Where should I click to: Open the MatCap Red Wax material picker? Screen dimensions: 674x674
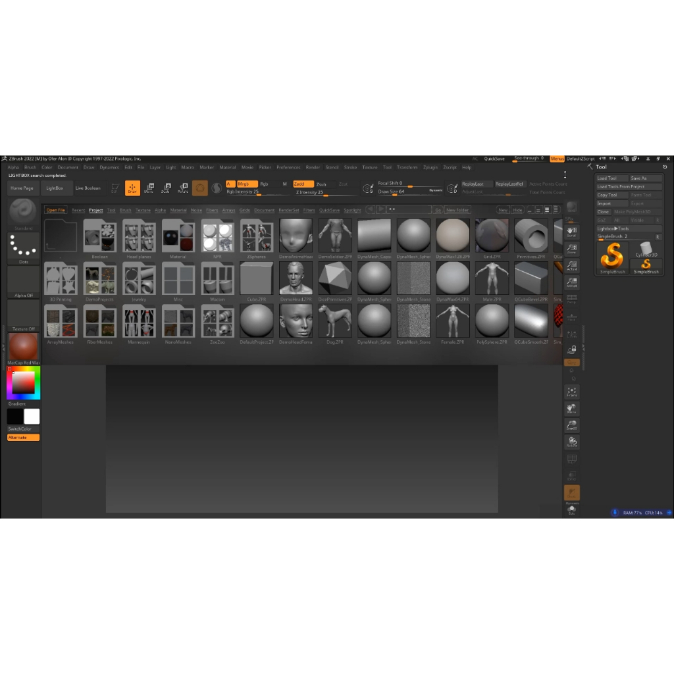click(x=23, y=349)
